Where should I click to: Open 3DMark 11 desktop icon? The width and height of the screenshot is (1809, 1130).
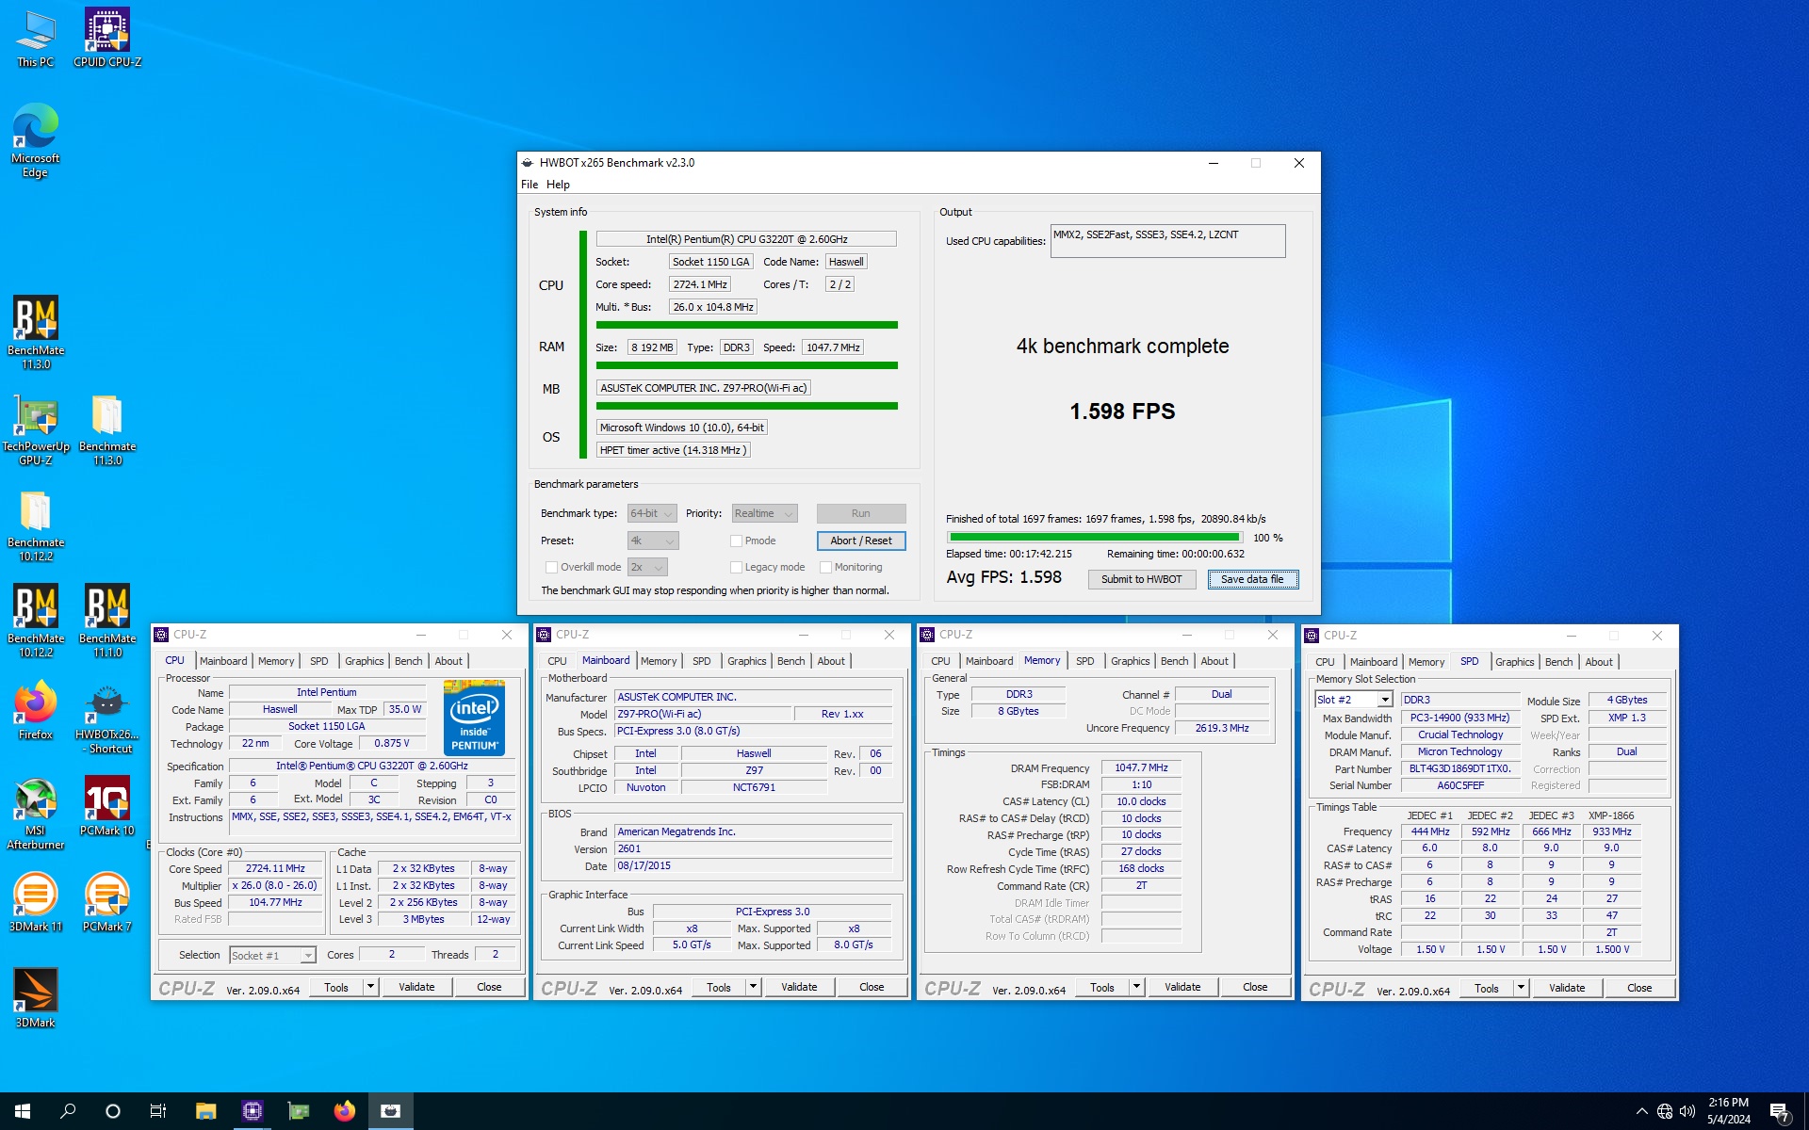(x=36, y=902)
